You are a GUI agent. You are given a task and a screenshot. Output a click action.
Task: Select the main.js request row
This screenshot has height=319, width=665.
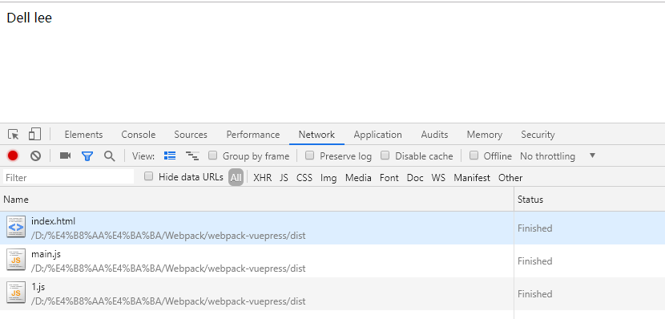tap(332, 260)
